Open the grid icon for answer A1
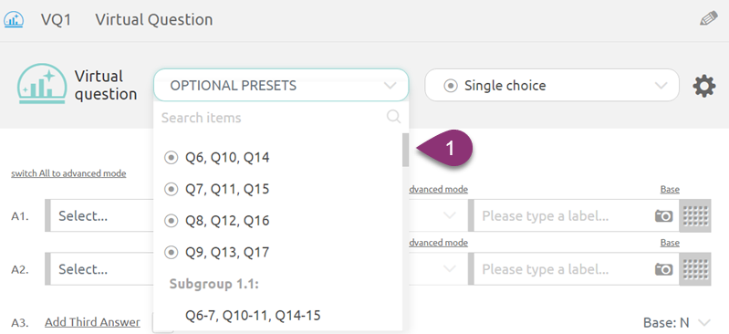The image size is (729, 334). click(x=695, y=216)
